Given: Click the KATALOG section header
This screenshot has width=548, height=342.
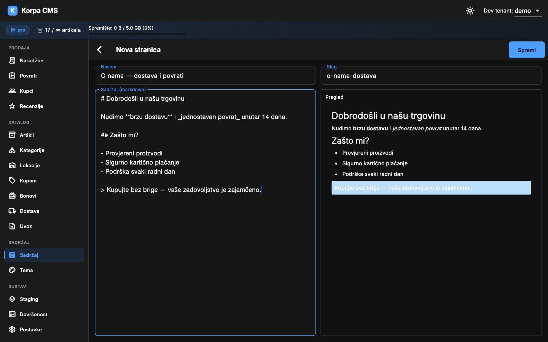Looking at the screenshot, I should (19, 122).
